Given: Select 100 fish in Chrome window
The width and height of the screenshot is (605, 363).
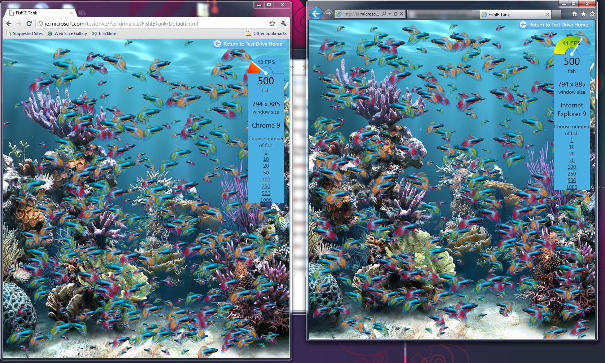Looking at the screenshot, I should click(266, 180).
